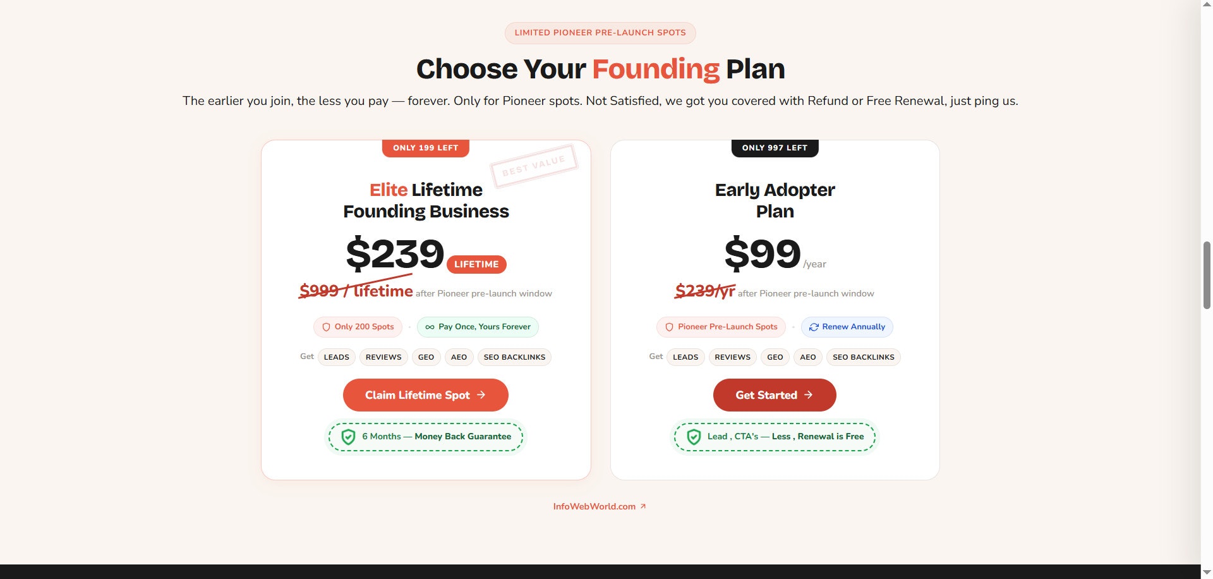Click the arrow icon on Get Started button
The width and height of the screenshot is (1213, 579).
tap(809, 395)
